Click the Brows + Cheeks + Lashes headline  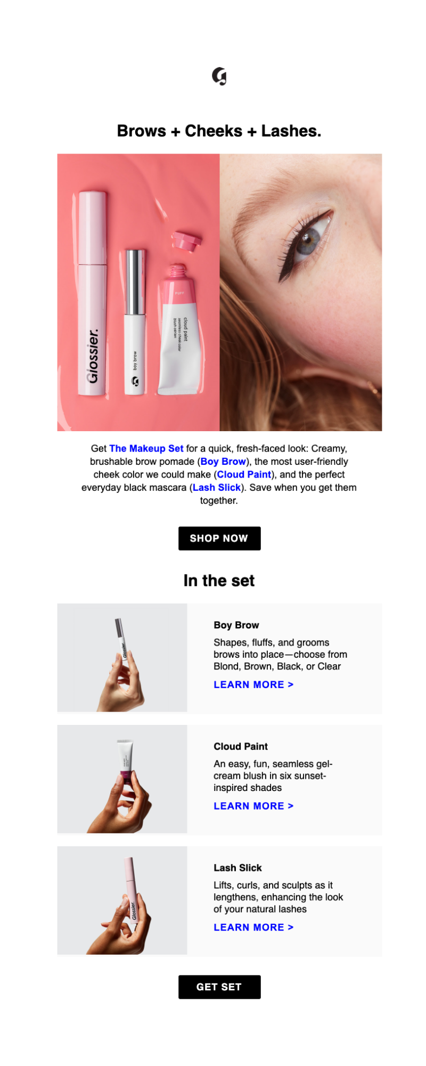click(219, 131)
